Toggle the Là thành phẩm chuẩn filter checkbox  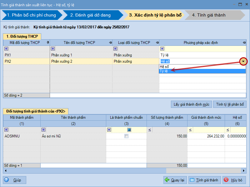point(129,130)
